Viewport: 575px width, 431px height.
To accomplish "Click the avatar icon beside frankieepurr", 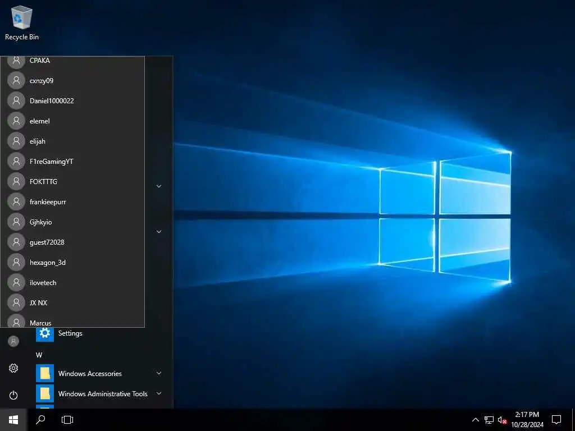I will tap(16, 201).
